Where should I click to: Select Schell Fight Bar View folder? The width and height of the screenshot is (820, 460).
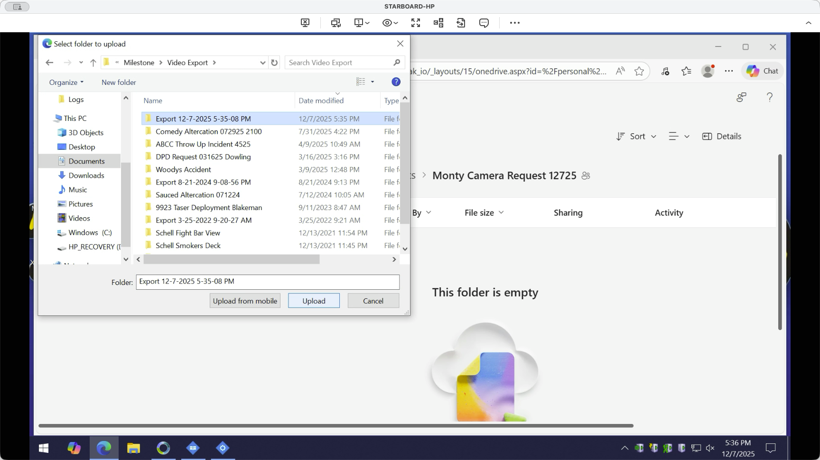(x=187, y=232)
